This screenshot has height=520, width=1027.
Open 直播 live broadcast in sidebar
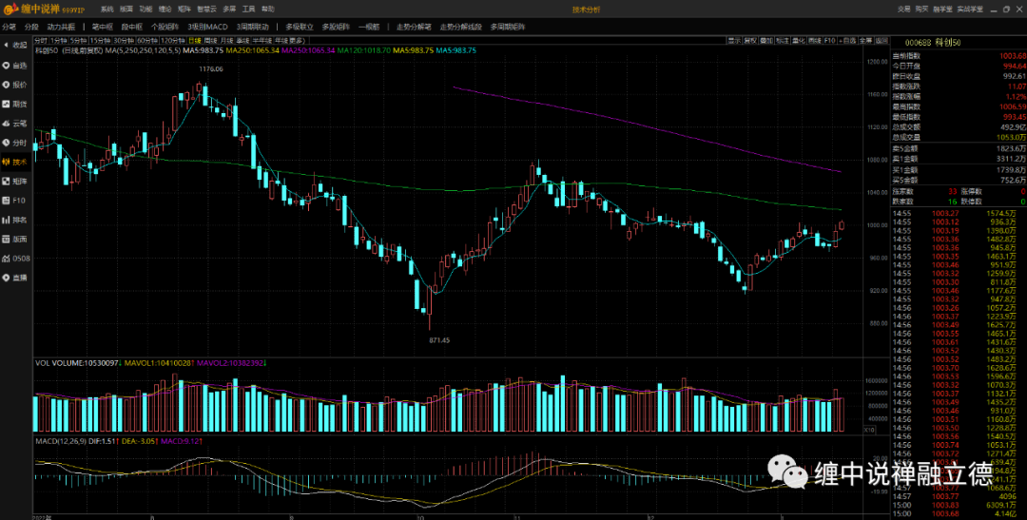pos(15,278)
